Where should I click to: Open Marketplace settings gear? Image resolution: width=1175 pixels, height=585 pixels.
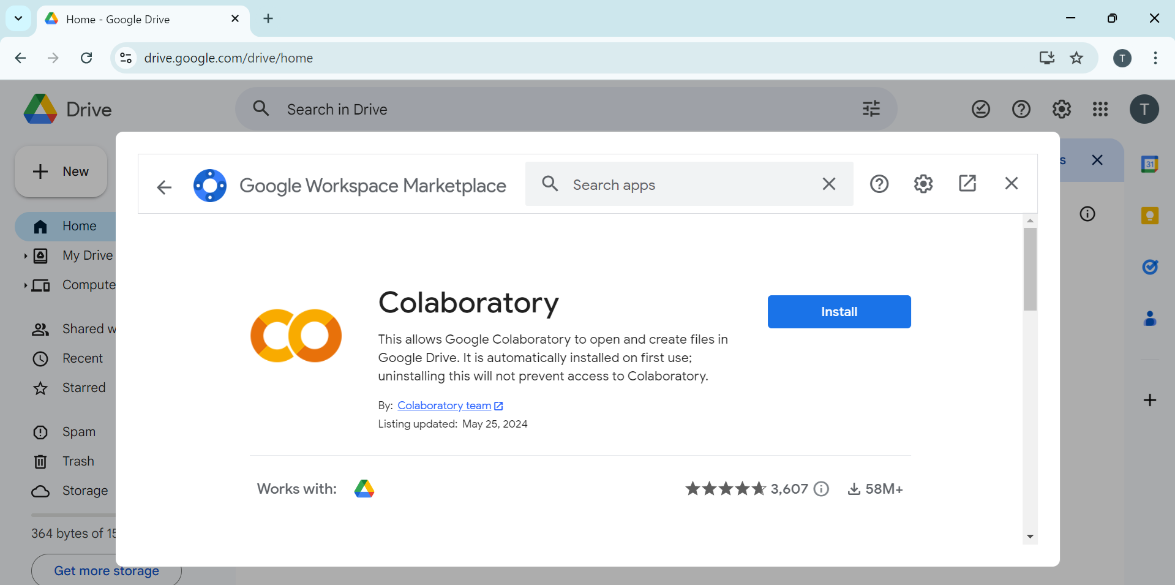coord(923,184)
